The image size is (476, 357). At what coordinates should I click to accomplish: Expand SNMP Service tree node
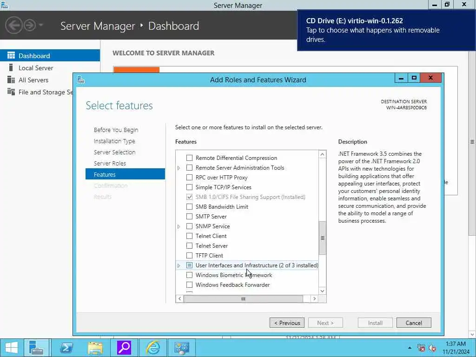(x=179, y=226)
